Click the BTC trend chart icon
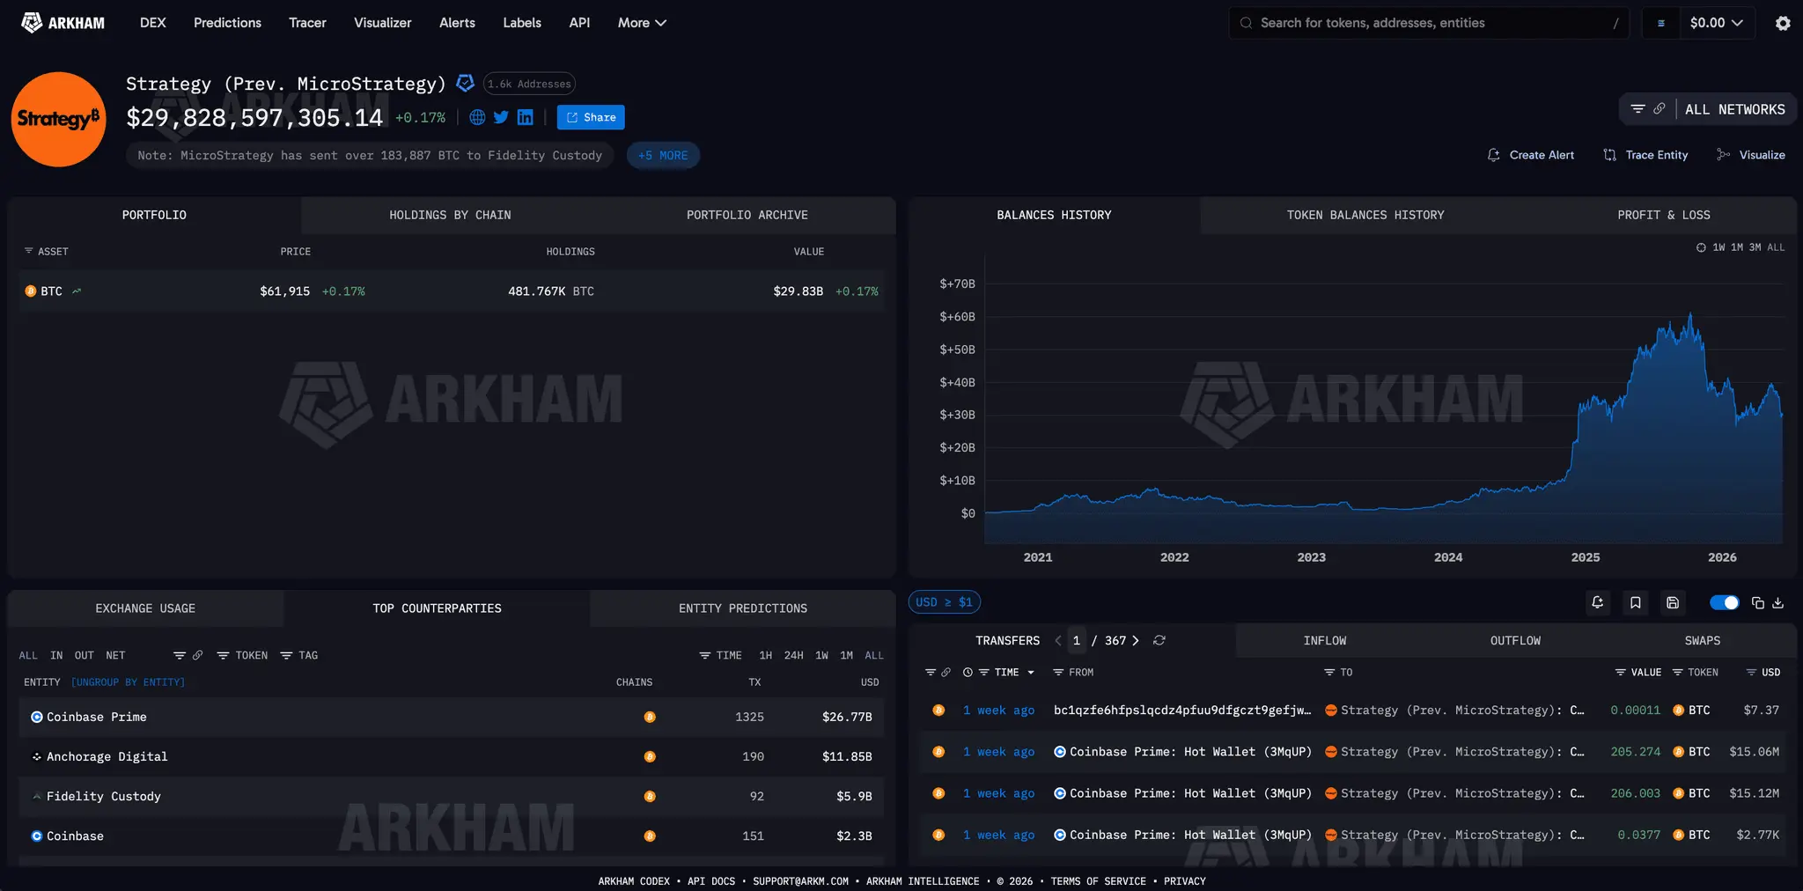 tap(77, 291)
